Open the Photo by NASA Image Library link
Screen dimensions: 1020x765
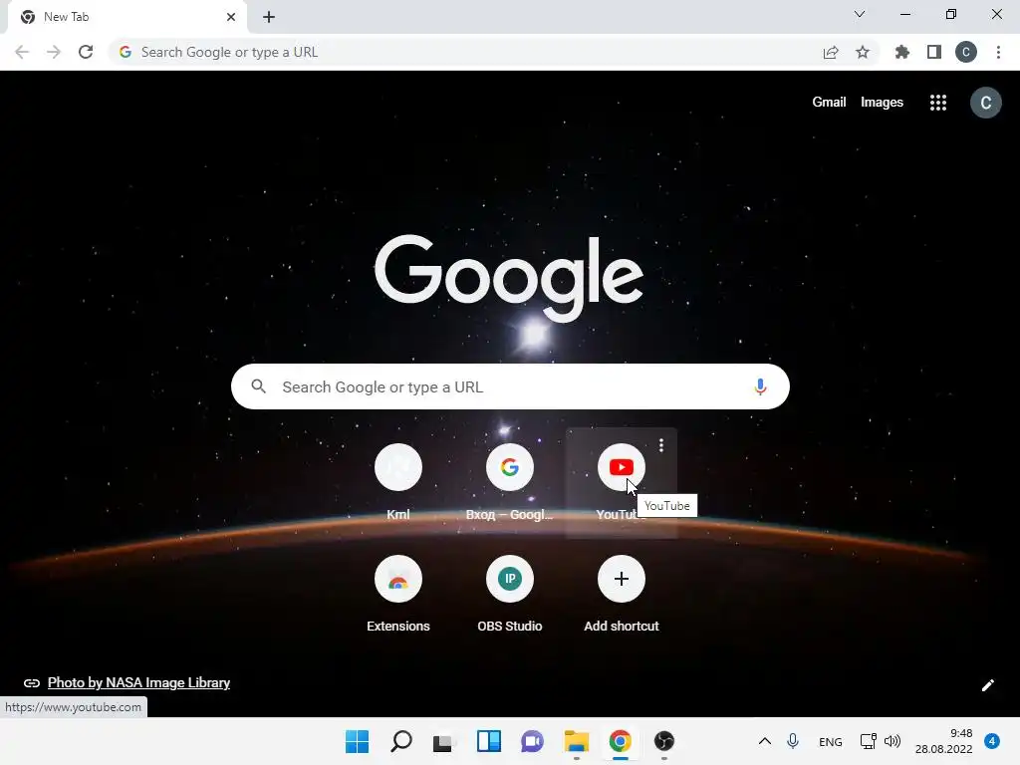point(138,682)
